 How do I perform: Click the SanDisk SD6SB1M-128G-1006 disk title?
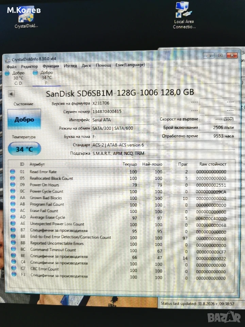(120, 93)
